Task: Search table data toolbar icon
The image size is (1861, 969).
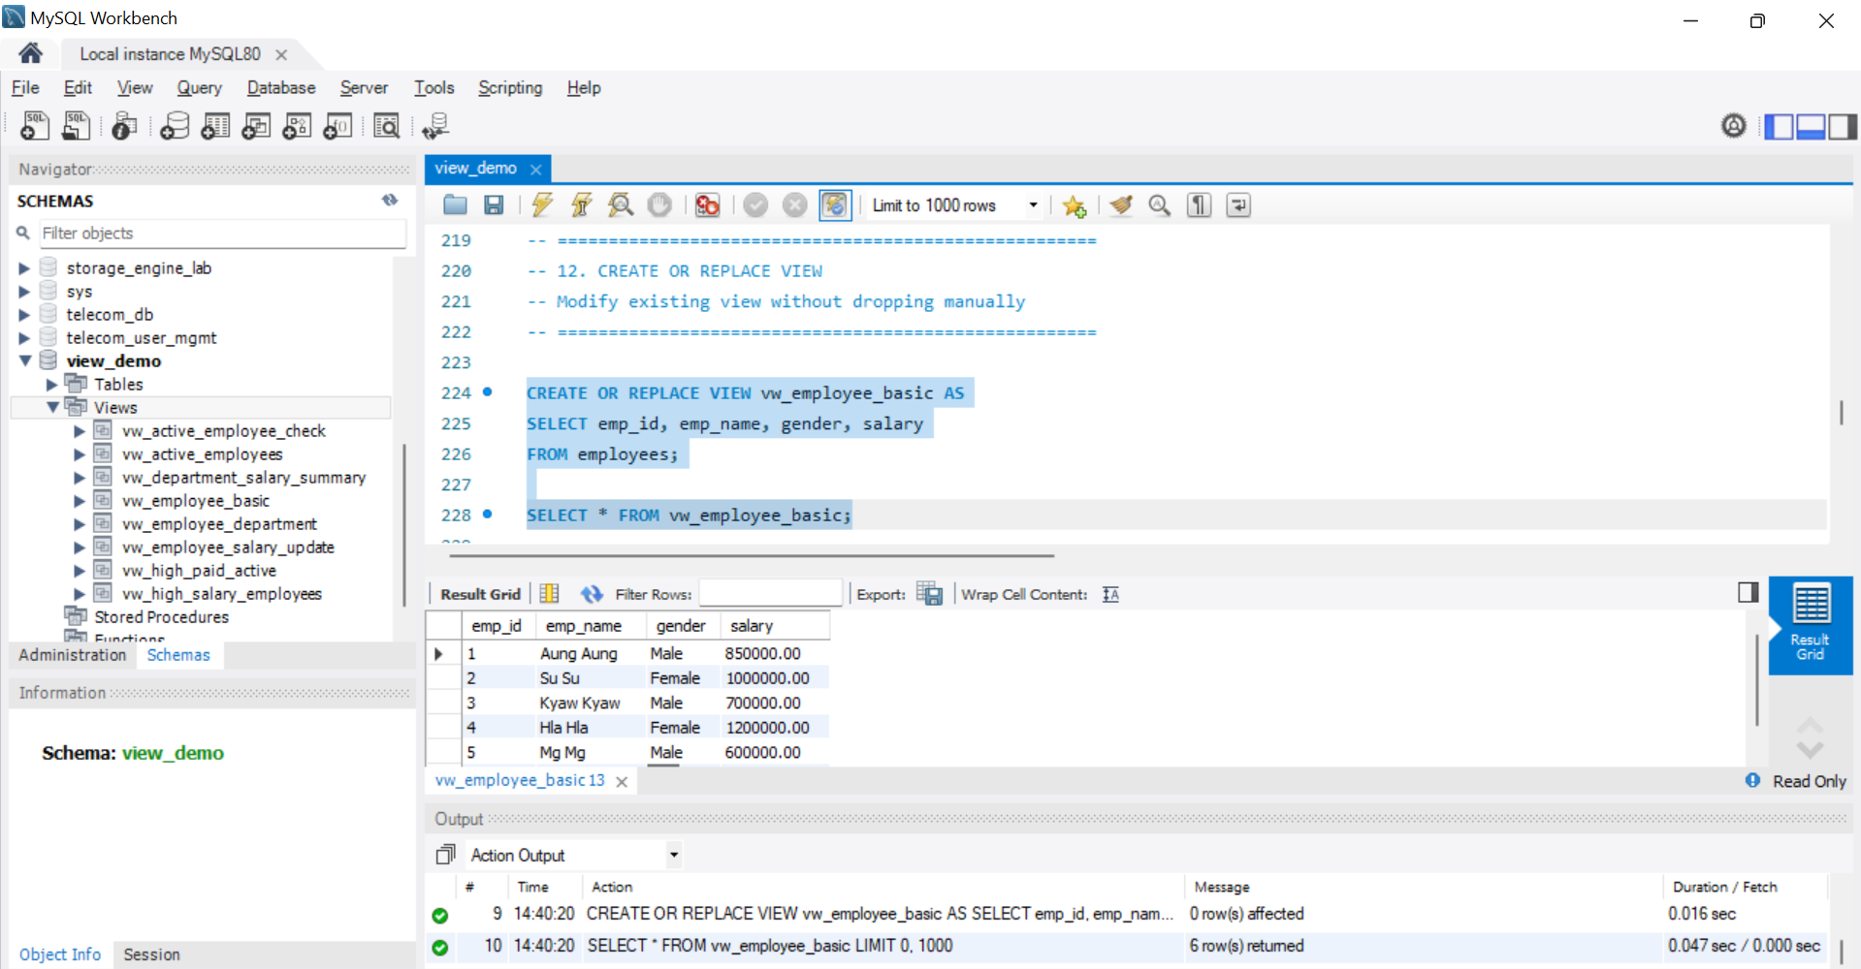Action: click(387, 126)
